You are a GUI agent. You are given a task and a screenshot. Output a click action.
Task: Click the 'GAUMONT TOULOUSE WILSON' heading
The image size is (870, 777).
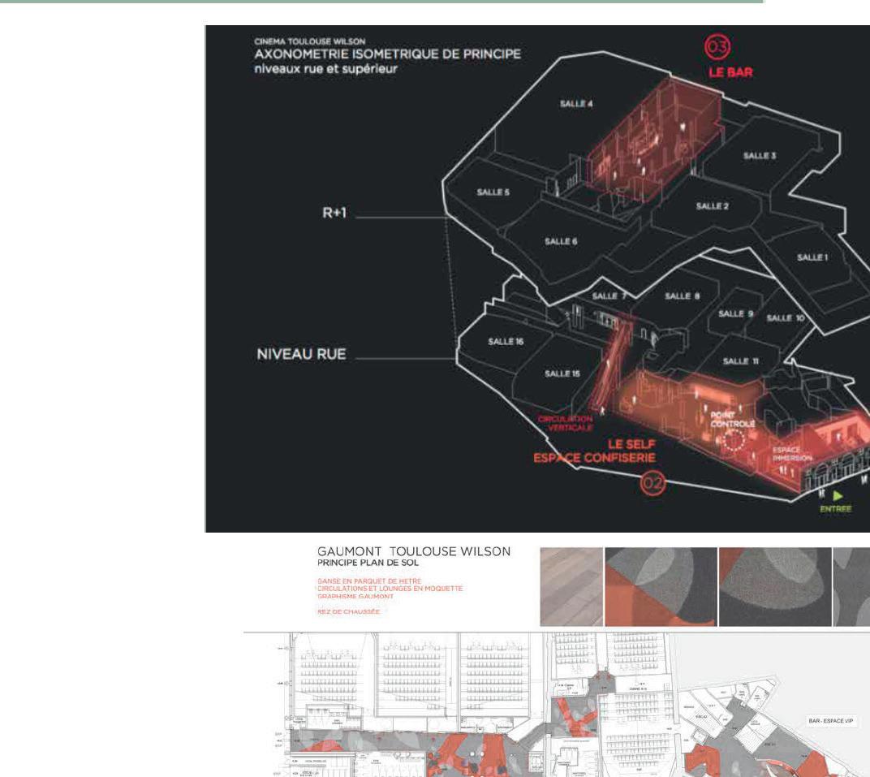(x=414, y=551)
